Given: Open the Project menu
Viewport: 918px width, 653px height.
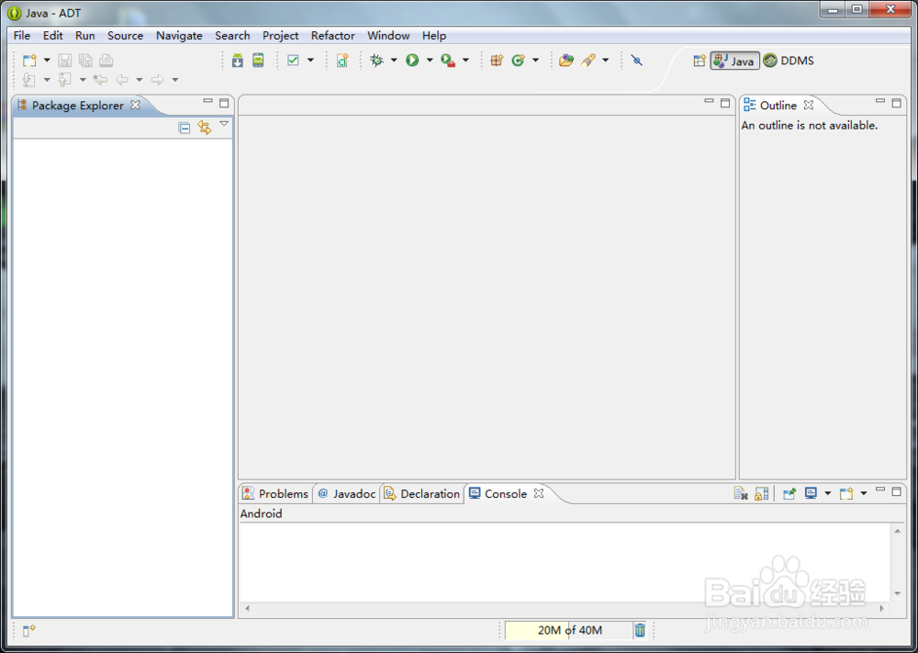Looking at the screenshot, I should (x=280, y=36).
